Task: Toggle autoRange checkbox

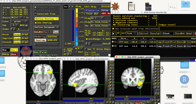Action: [87, 39]
